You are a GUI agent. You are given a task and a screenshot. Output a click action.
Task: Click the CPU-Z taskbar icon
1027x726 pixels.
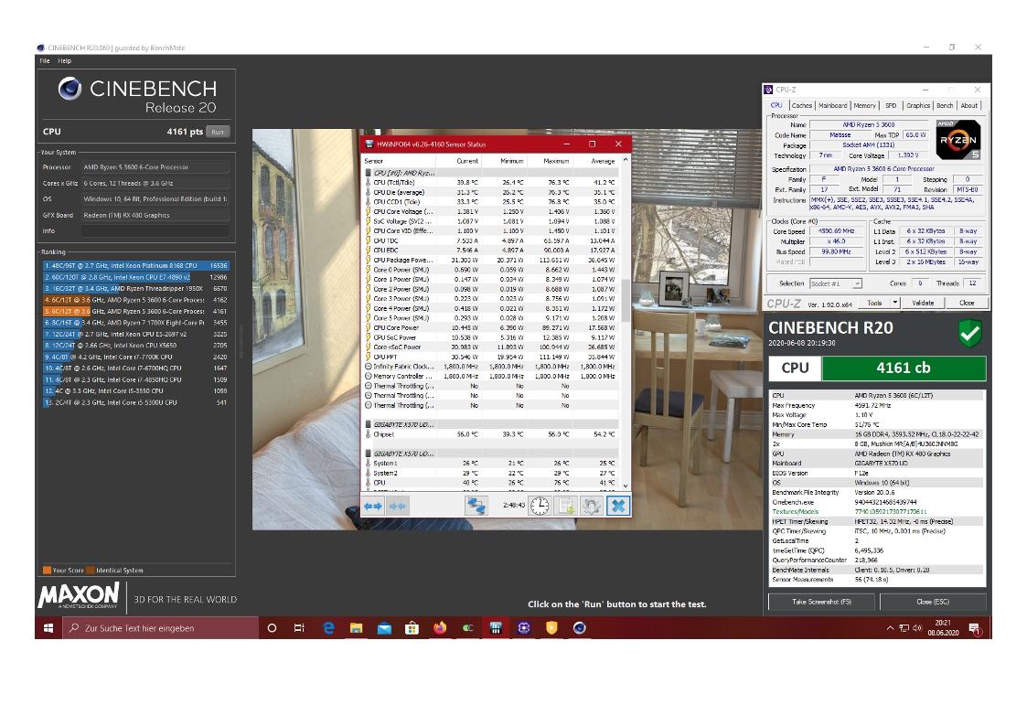[524, 628]
